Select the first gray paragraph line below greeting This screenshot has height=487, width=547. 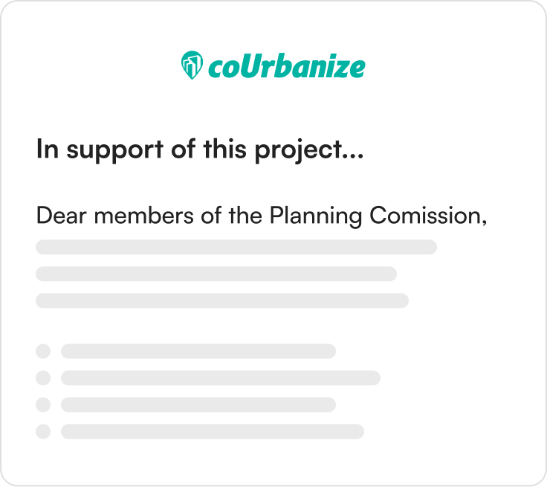(236, 247)
